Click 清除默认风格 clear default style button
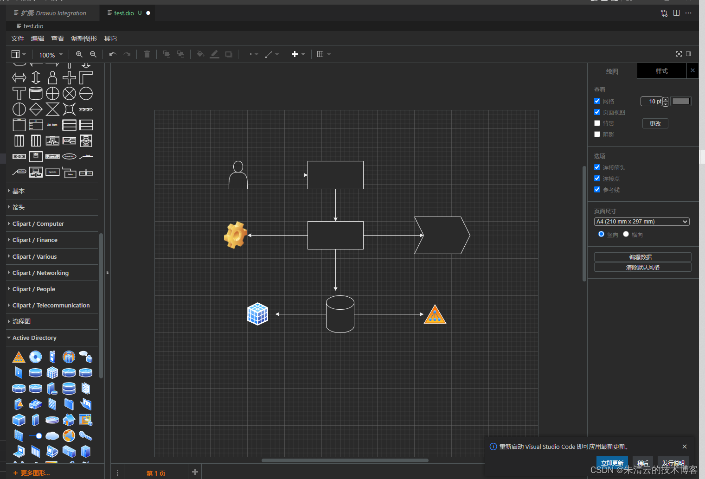The width and height of the screenshot is (705, 479). pyautogui.click(x=643, y=267)
